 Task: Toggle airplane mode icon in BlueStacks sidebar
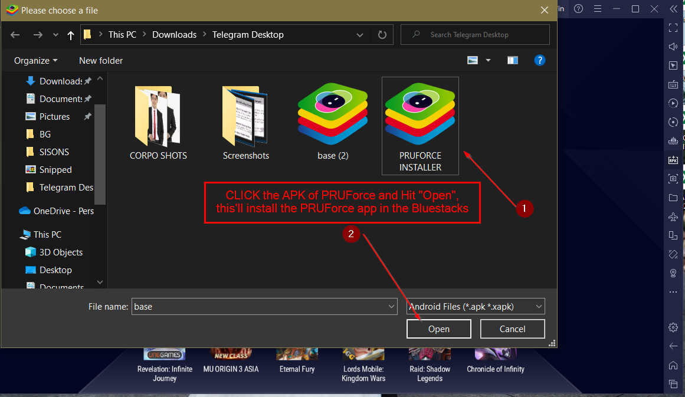tap(673, 216)
